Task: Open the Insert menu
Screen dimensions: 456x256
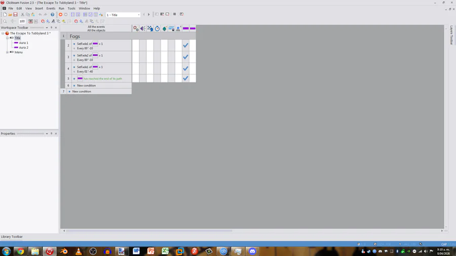Action: [39, 9]
